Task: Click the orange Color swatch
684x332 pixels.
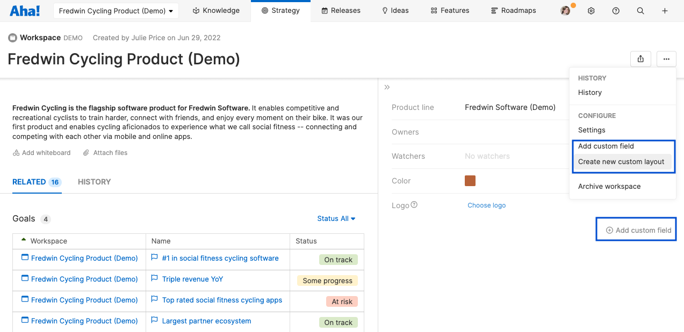Action: click(x=470, y=181)
